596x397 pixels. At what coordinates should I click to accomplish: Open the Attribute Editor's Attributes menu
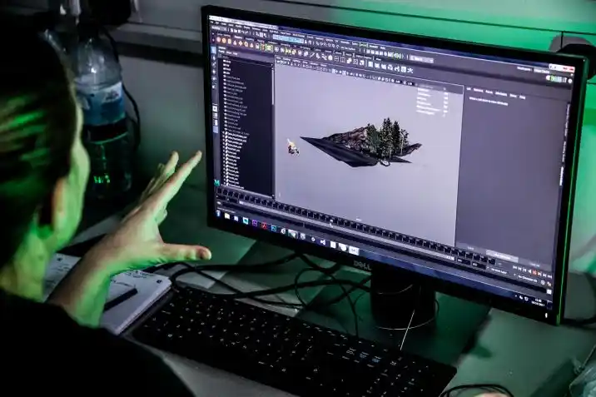[x=501, y=94]
